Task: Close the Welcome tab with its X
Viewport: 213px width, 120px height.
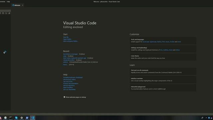Action: (23, 5)
